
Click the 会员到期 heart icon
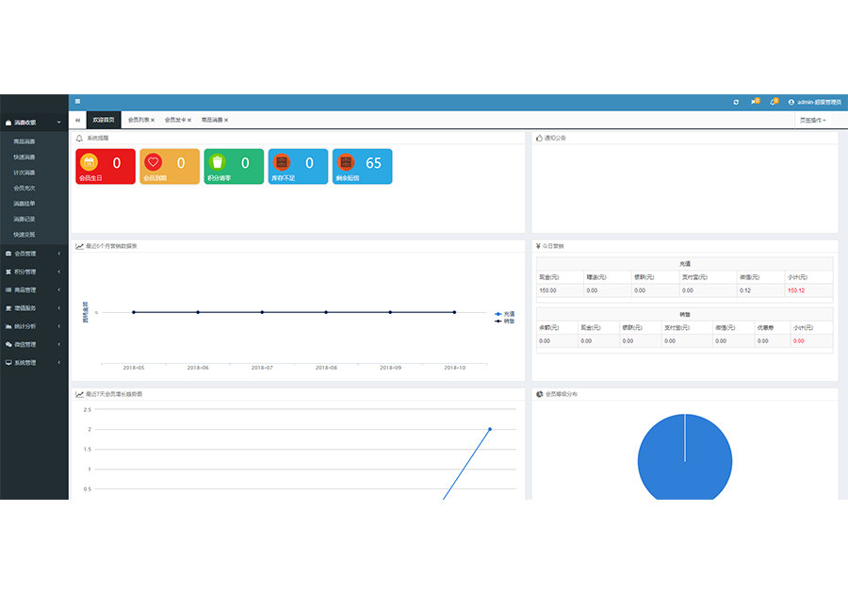point(154,162)
